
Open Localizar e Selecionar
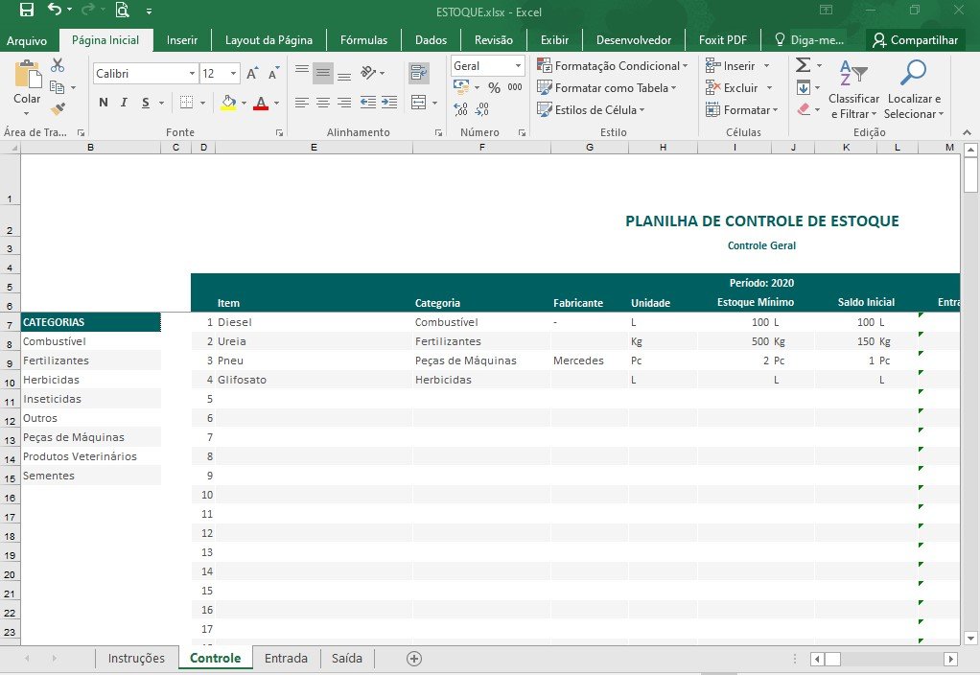pos(914,89)
